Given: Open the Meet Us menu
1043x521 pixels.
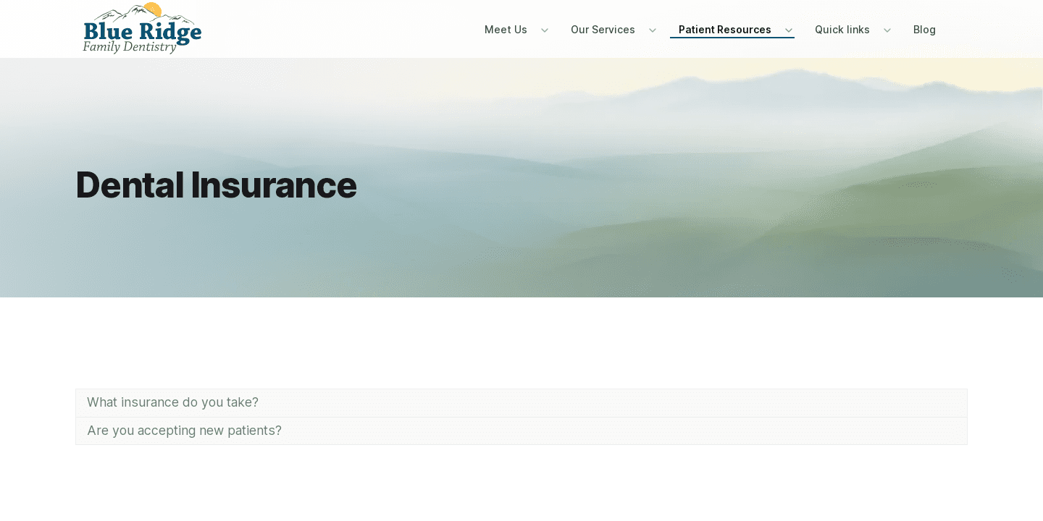Looking at the screenshot, I should 506,30.
